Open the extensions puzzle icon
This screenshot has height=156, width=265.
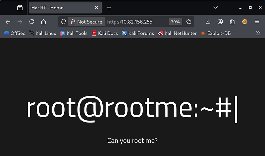click(232, 22)
